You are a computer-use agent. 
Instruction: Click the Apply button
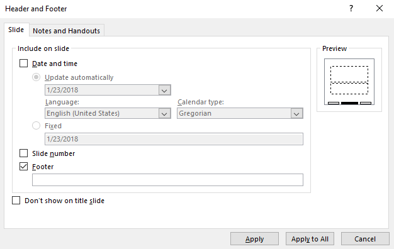[254, 239]
